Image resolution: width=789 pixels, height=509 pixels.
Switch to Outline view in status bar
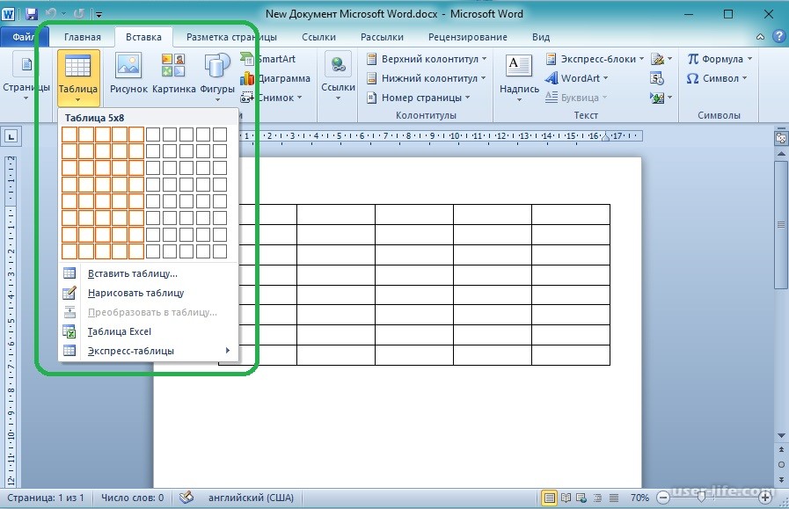(598, 498)
